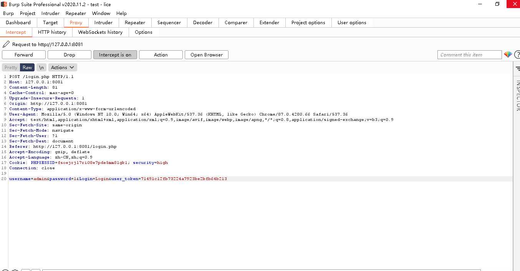Open the Window menu
The height and width of the screenshot is (271, 520).
pyautogui.click(x=101, y=13)
